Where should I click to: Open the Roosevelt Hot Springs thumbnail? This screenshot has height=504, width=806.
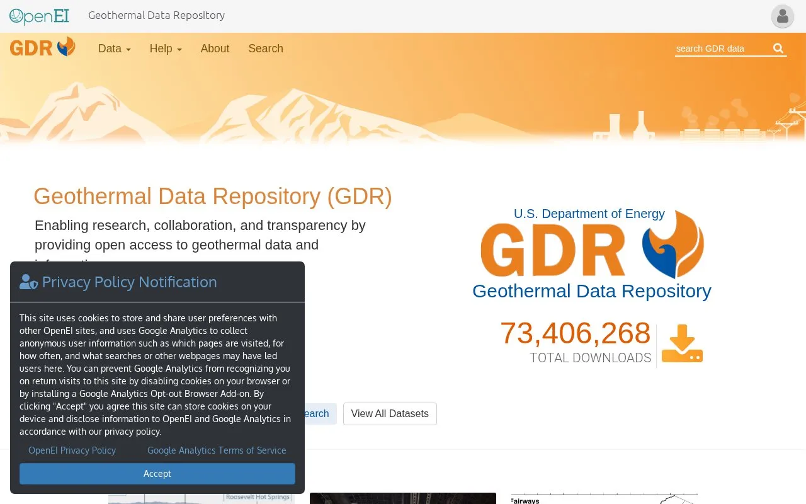(201, 498)
